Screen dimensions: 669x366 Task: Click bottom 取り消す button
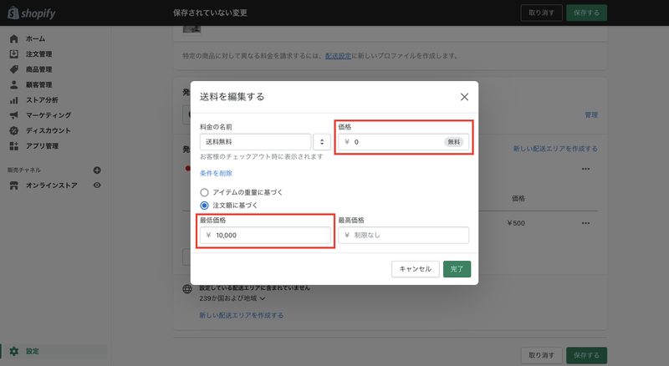tap(541, 355)
